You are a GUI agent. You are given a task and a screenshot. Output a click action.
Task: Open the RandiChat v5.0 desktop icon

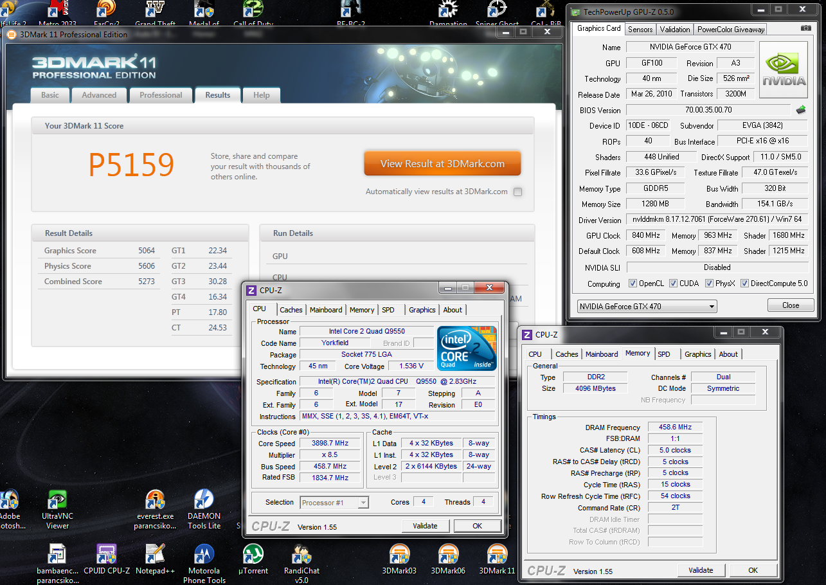coord(301,555)
